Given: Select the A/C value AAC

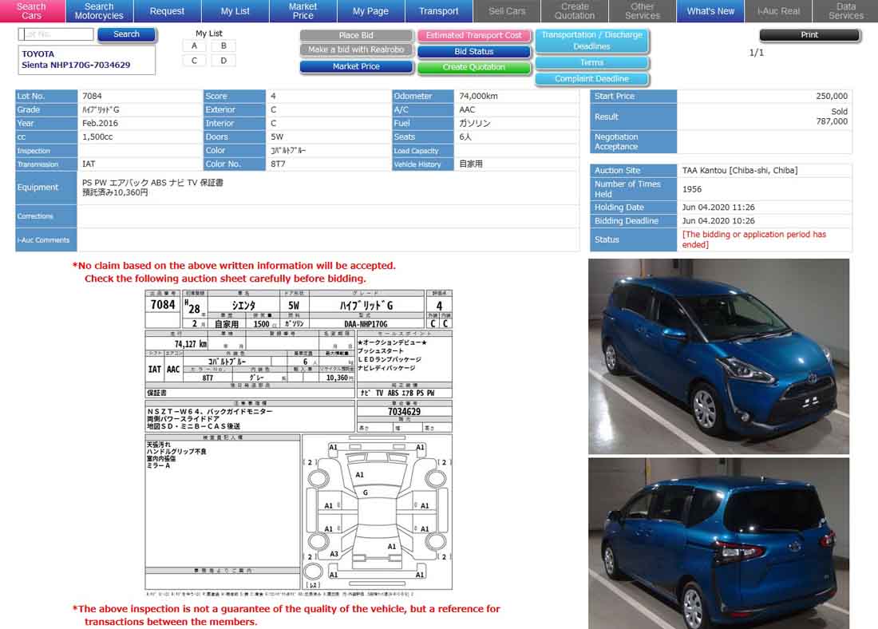Looking at the screenshot, I should click(x=467, y=110).
